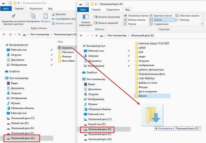
Task: Open Поделиться tab in E: window
Action: coord(113,10)
